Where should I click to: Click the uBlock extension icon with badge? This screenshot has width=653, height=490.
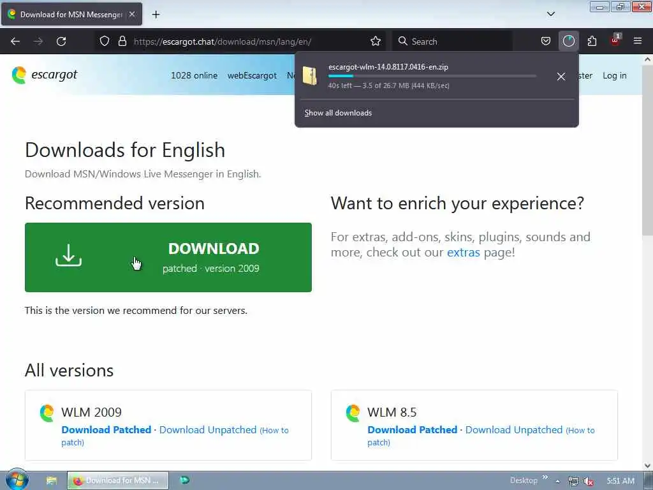[x=615, y=40]
